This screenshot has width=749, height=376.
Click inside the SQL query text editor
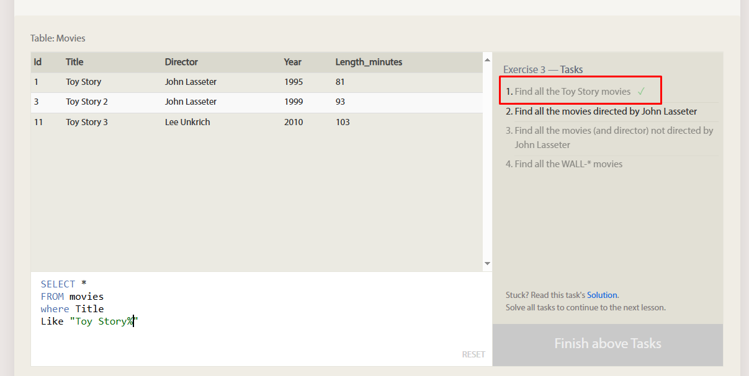point(261,318)
